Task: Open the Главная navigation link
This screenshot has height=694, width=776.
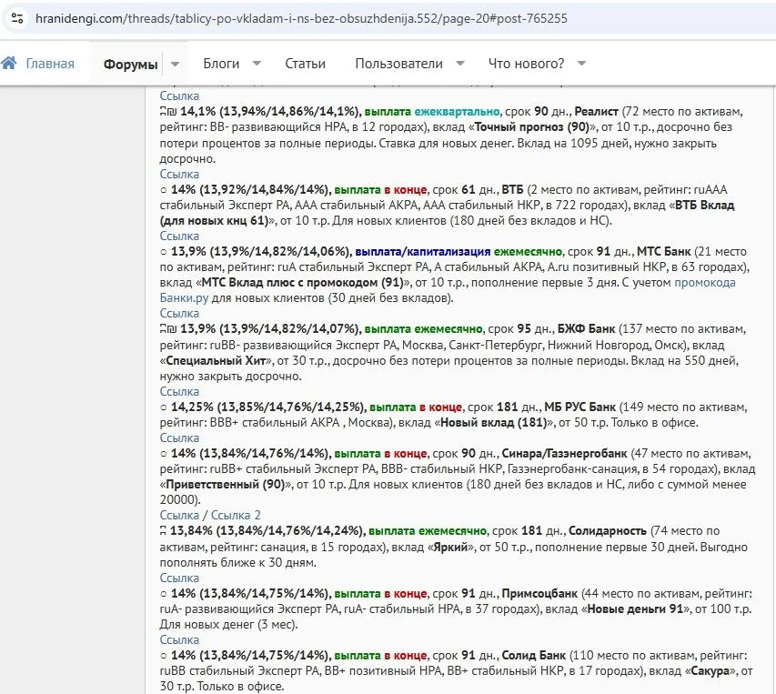Action: (x=50, y=64)
